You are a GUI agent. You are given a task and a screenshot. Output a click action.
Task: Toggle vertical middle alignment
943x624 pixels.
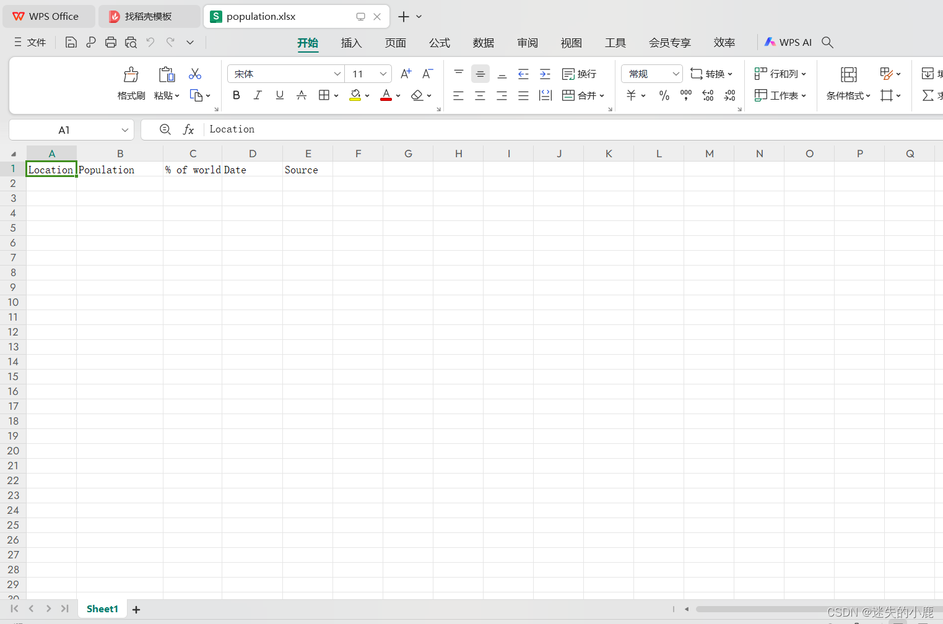pos(480,74)
